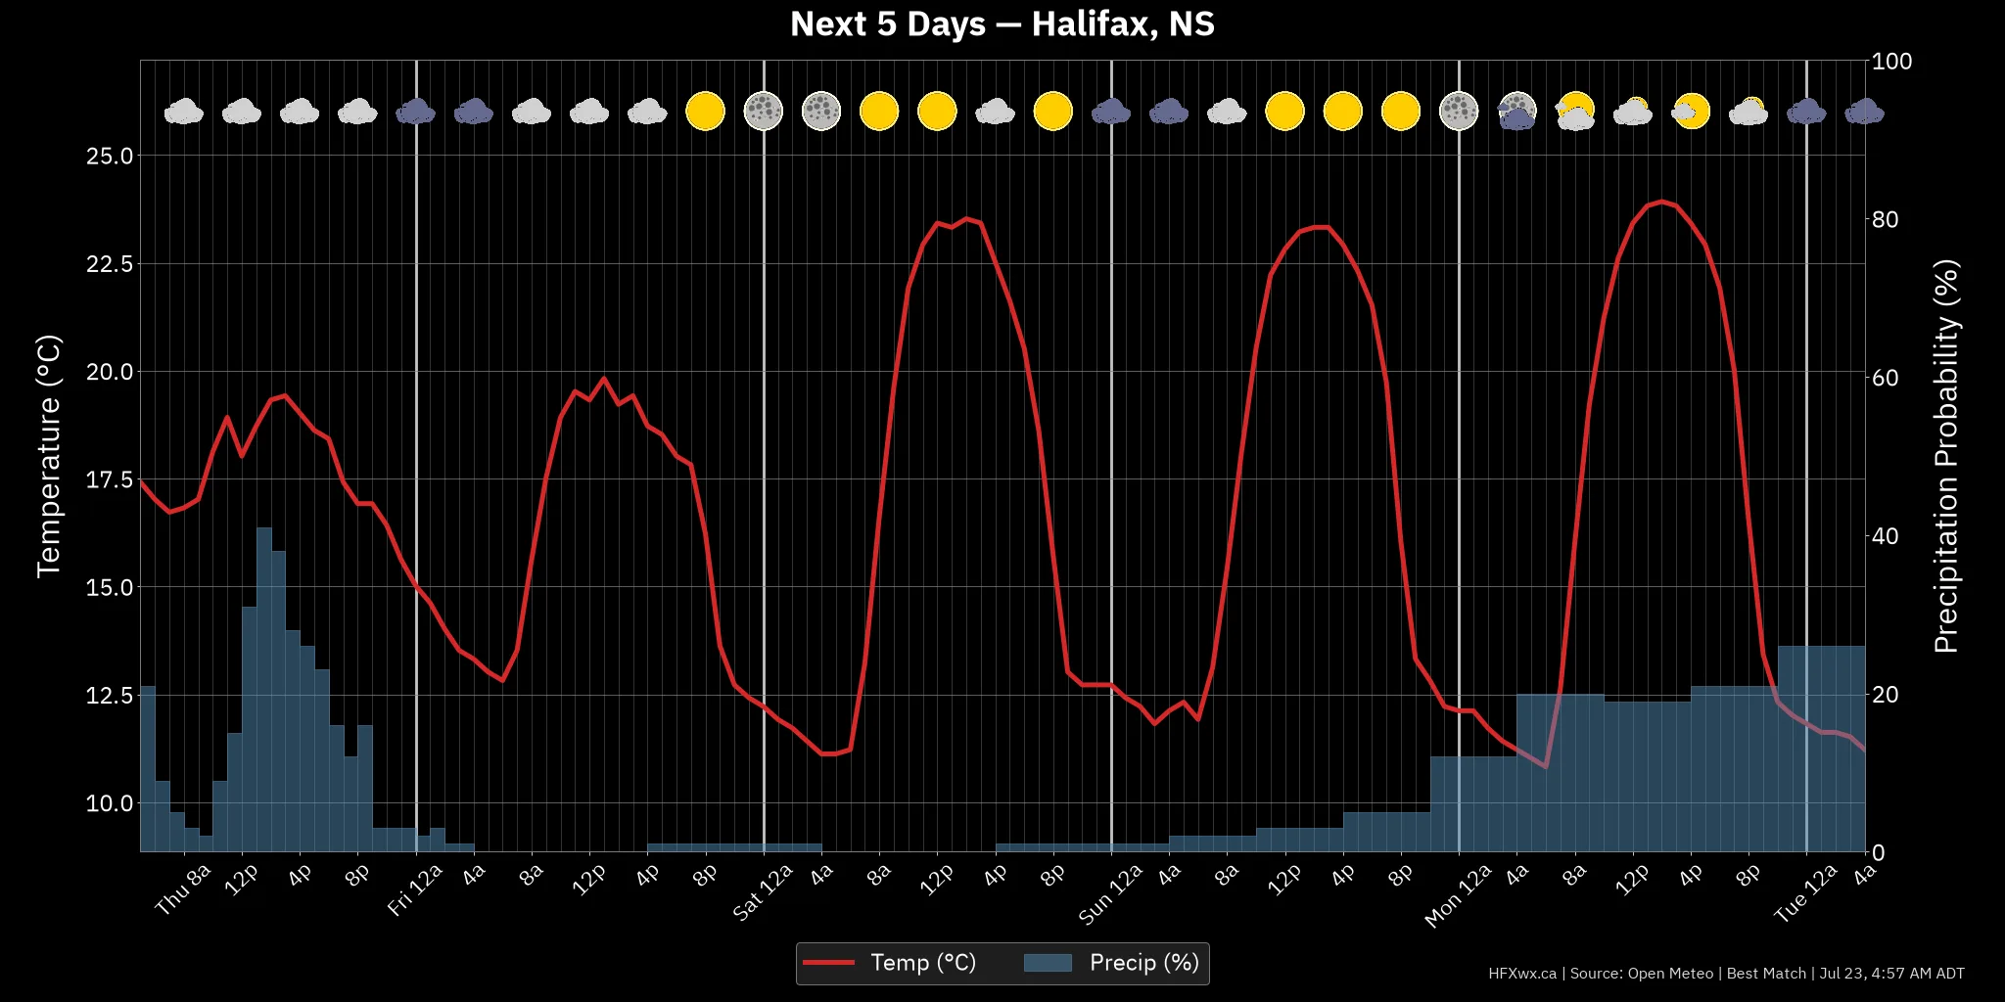Select the dark cloud icon at Sunday 4 AM
The width and height of the screenshot is (2005, 1002).
[1169, 112]
